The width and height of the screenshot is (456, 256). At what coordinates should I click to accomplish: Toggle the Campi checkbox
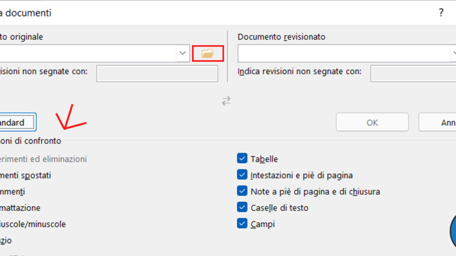click(242, 224)
